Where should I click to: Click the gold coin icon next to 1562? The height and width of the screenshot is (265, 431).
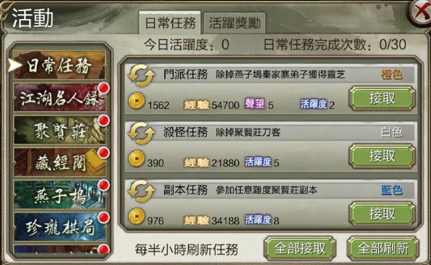(x=137, y=101)
